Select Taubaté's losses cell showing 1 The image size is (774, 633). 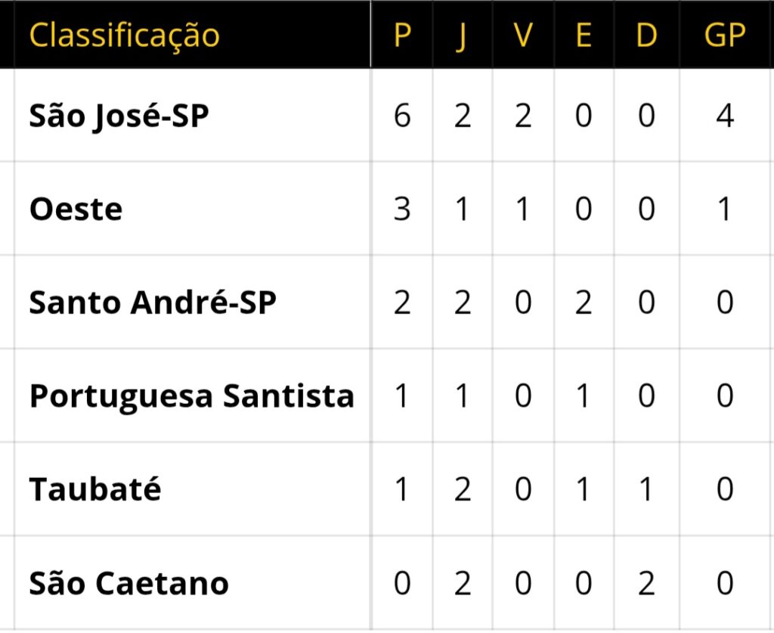(646, 489)
